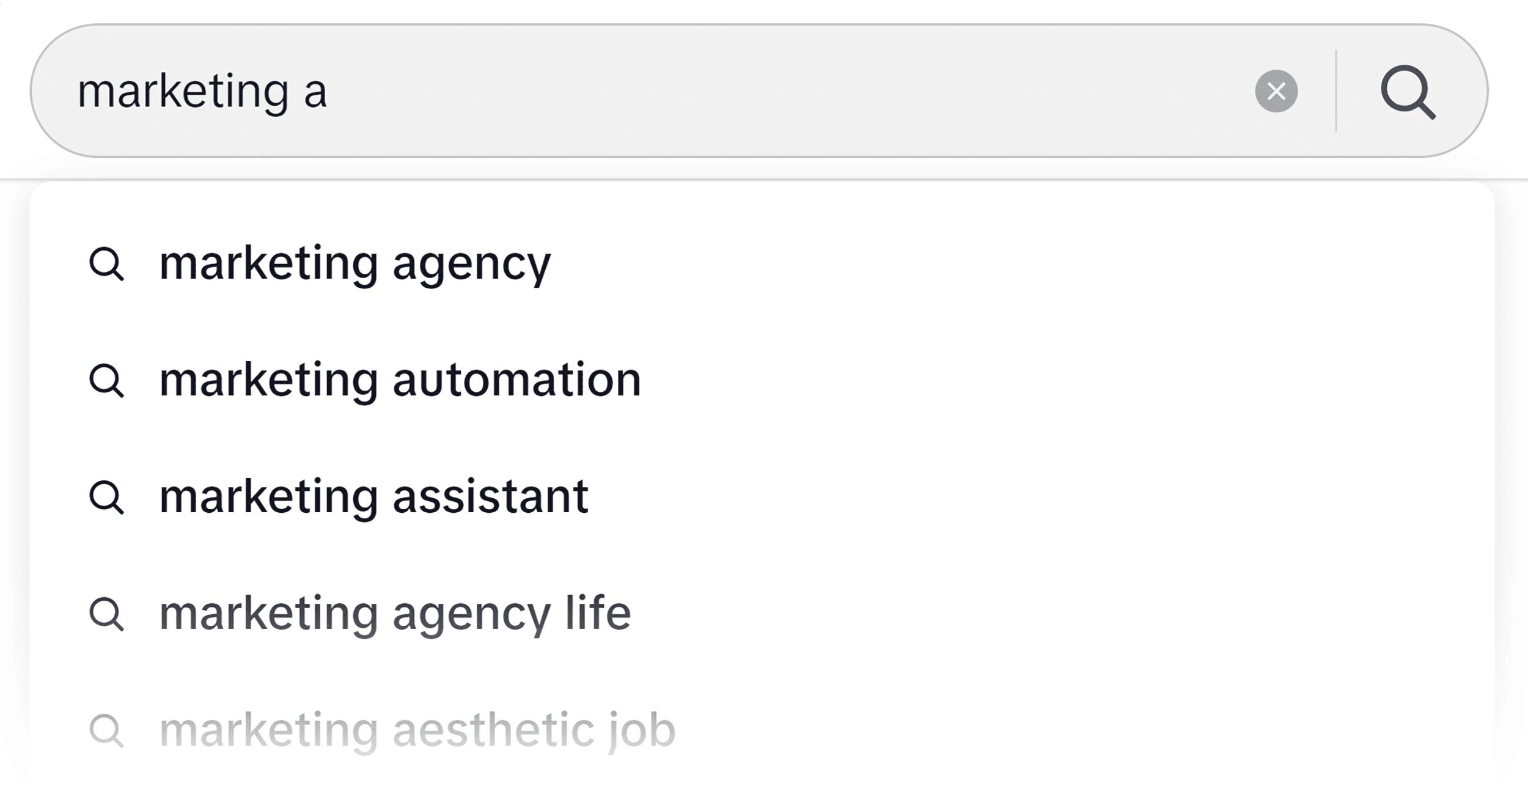
Task: Choose marketing agency life from suggestions
Action: tap(394, 614)
